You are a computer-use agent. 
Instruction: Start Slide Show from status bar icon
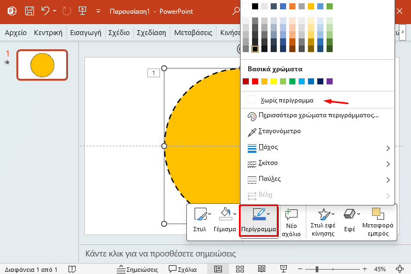pyautogui.click(x=283, y=269)
